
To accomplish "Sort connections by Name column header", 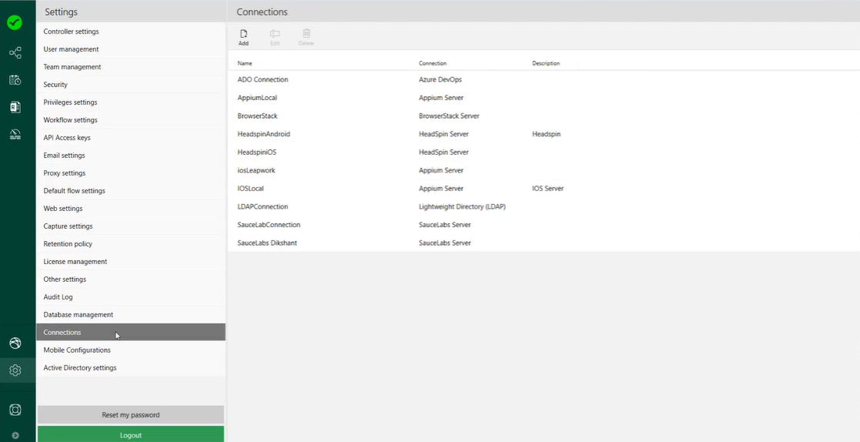I will point(245,63).
